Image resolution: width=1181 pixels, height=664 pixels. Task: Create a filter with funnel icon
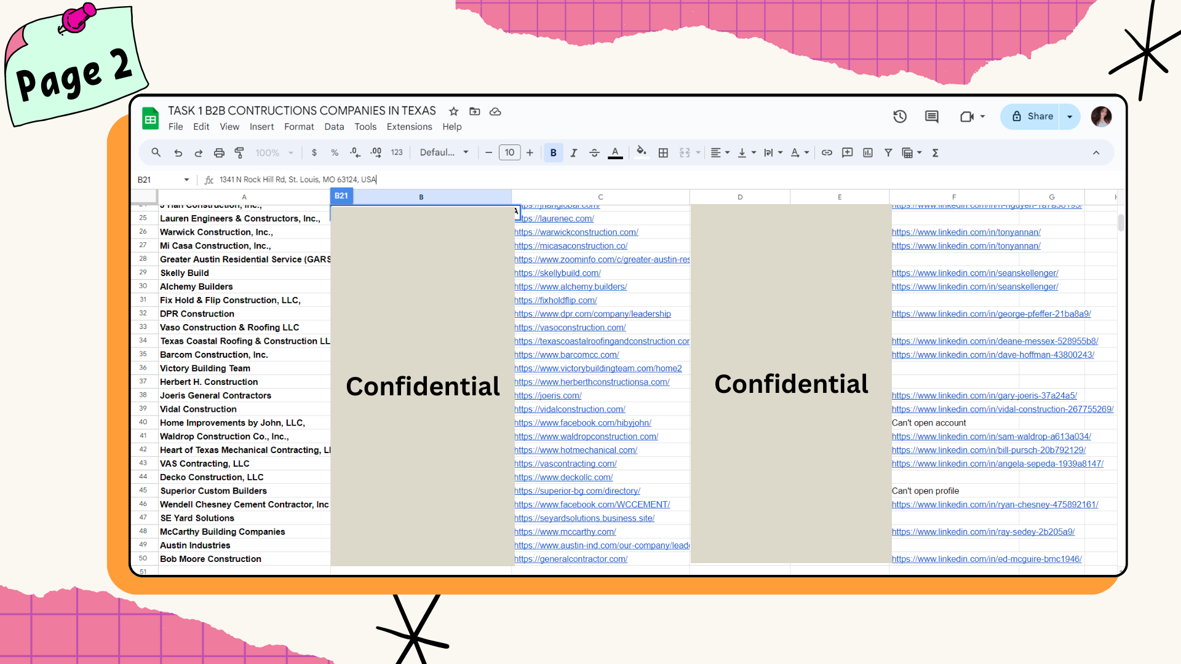point(888,152)
